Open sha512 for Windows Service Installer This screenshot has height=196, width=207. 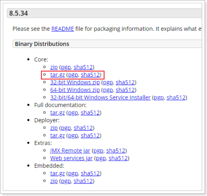176,98
